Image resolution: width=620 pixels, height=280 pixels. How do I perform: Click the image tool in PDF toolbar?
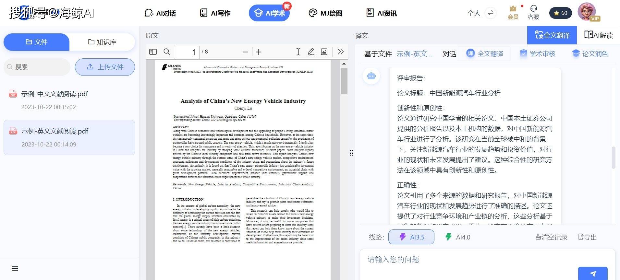(x=324, y=52)
